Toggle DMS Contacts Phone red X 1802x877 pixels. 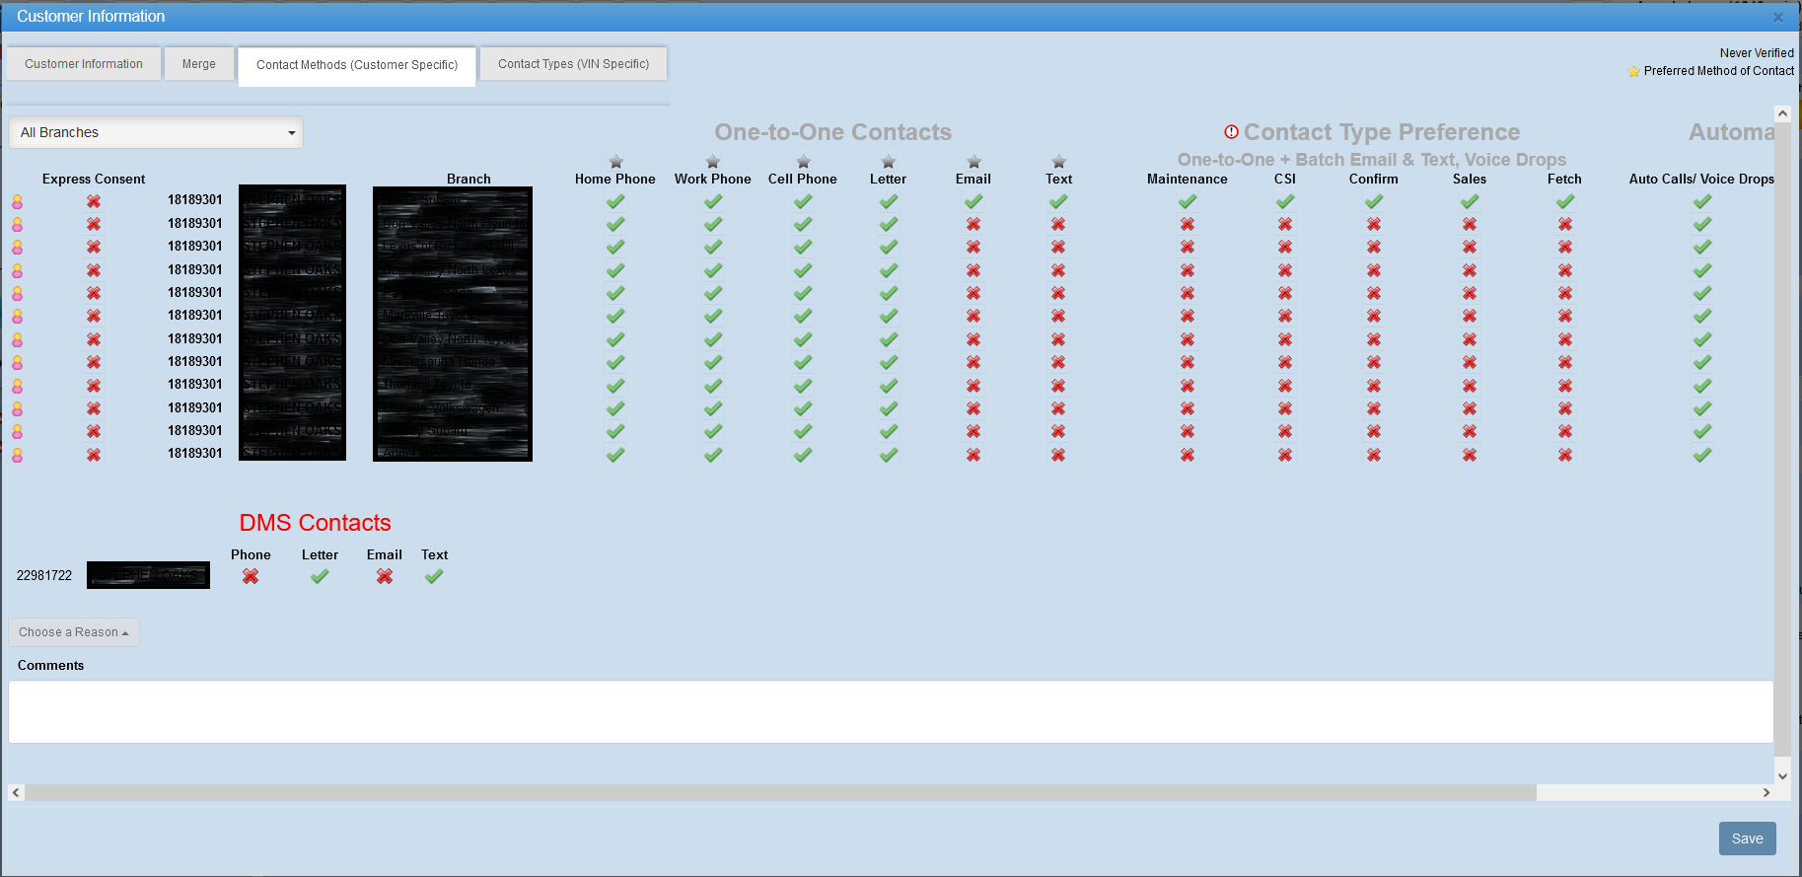[x=251, y=576]
